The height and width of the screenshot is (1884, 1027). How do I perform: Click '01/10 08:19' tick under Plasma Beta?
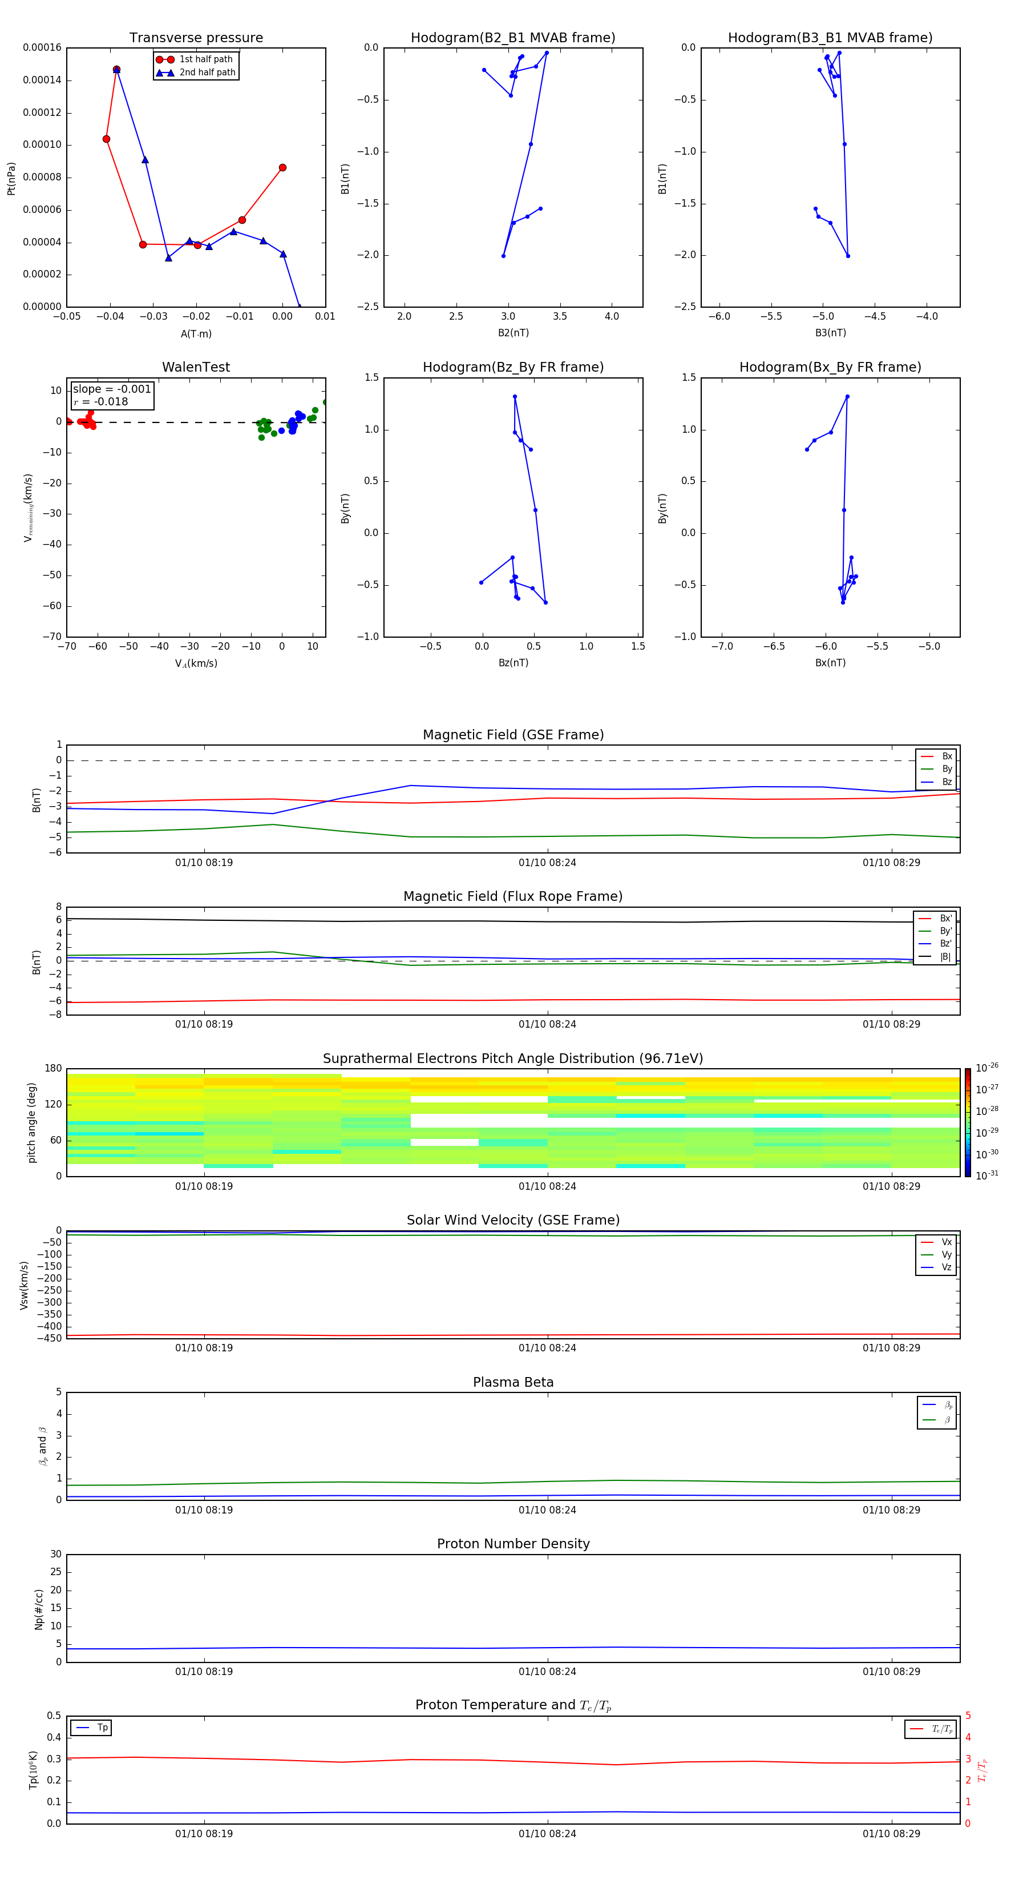pos(204,1510)
